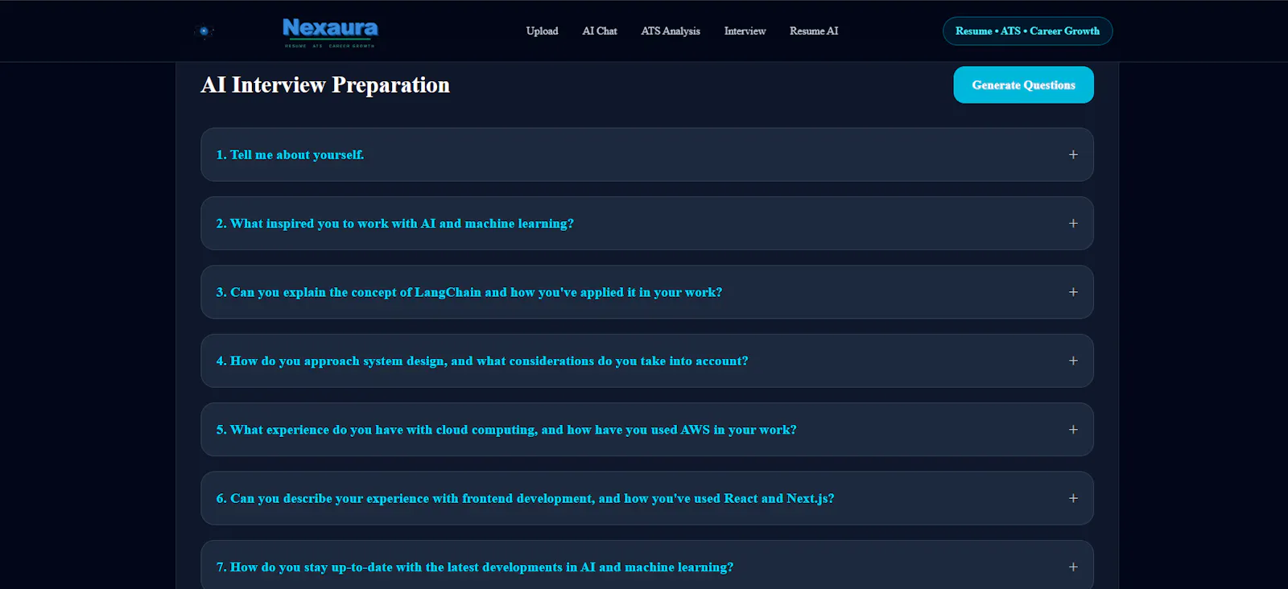This screenshot has height=589, width=1288.
Task: Expand plus icon on the system design question
Action: point(1073,361)
